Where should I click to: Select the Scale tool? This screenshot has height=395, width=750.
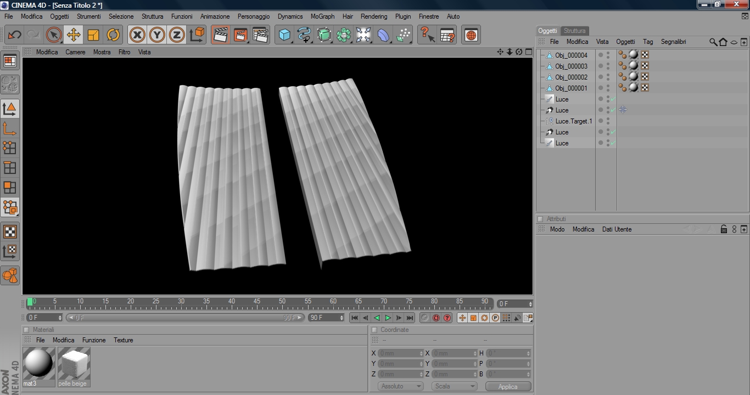93,35
